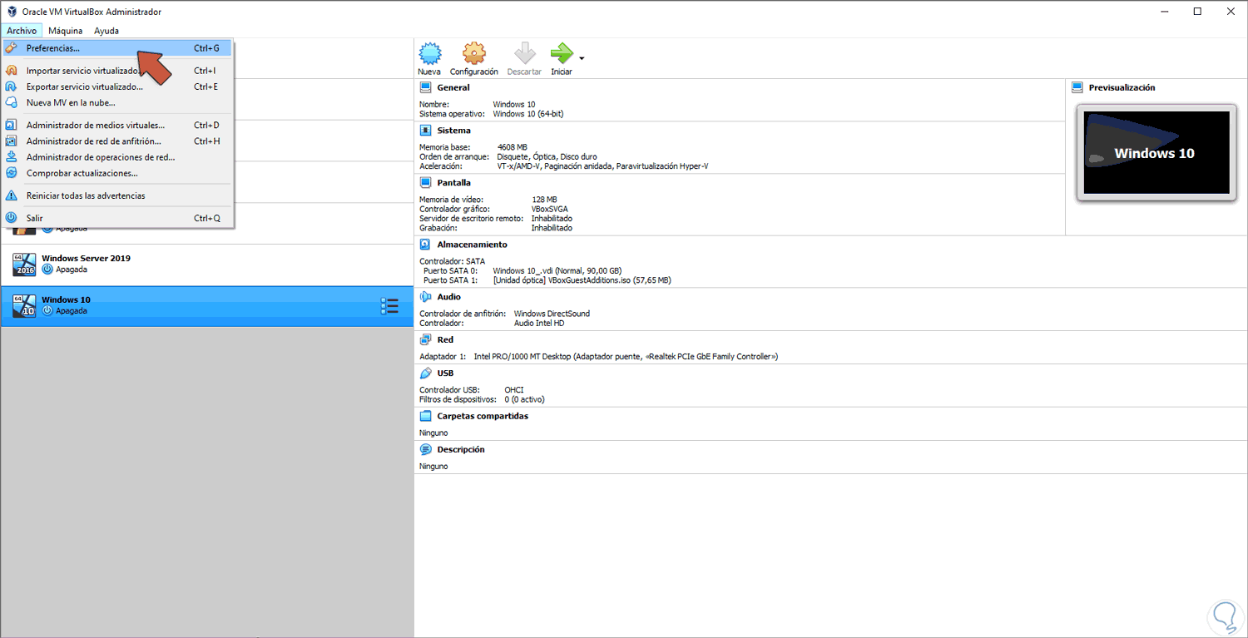
Task: Click the Importar servicio virtualizado icon
Action: (x=12, y=71)
